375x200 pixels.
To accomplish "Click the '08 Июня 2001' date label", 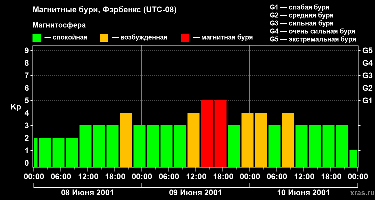I will pyautogui.click(x=87, y=193).
